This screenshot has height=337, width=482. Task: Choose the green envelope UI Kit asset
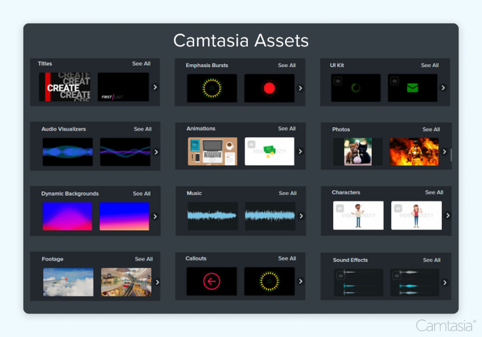(412, 88)
